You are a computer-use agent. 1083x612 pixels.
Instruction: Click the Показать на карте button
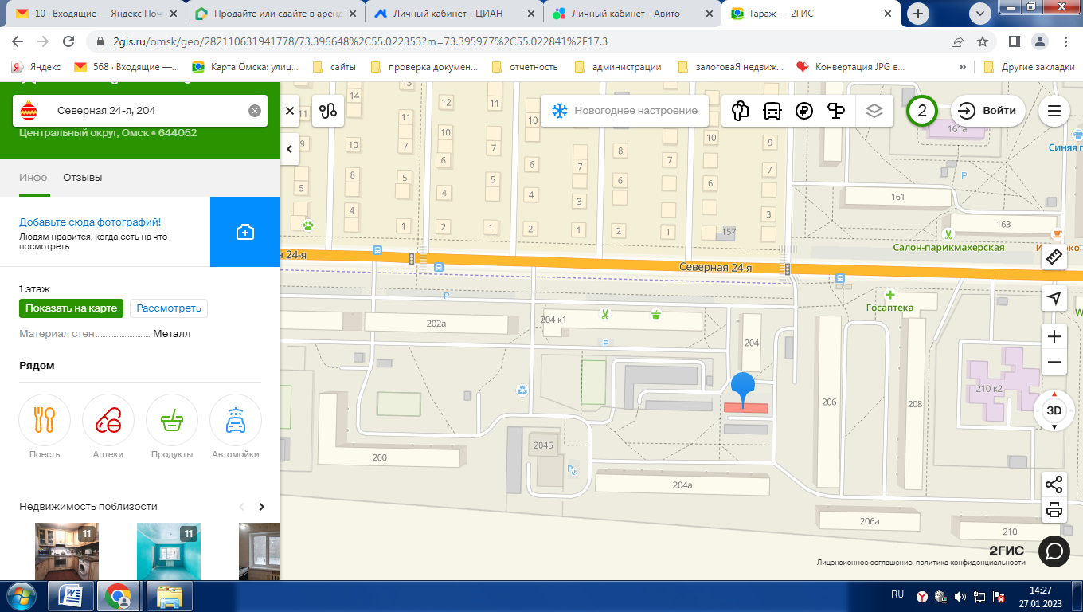[71, 308]
